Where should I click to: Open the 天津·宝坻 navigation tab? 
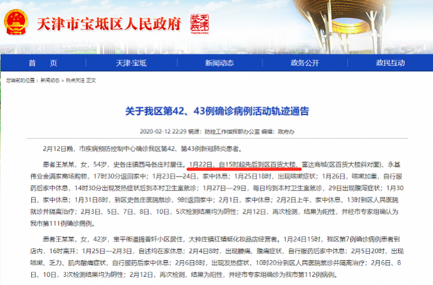pyautogui.click(x=131, y=63)
